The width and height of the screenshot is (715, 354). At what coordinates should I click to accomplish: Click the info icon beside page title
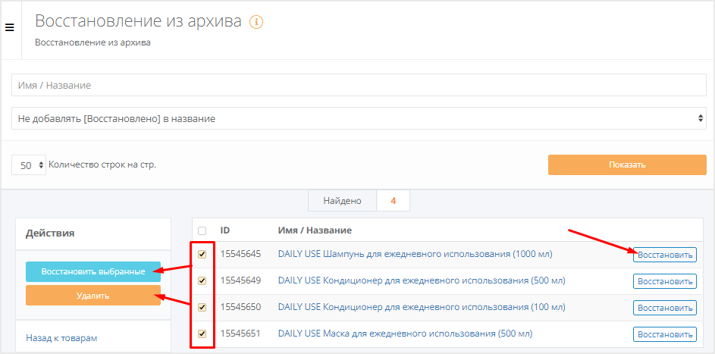[256, 22]
